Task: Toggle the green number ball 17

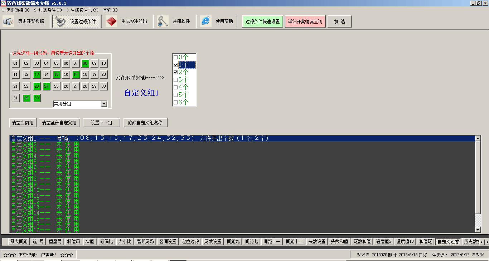Action: [76, 74]
